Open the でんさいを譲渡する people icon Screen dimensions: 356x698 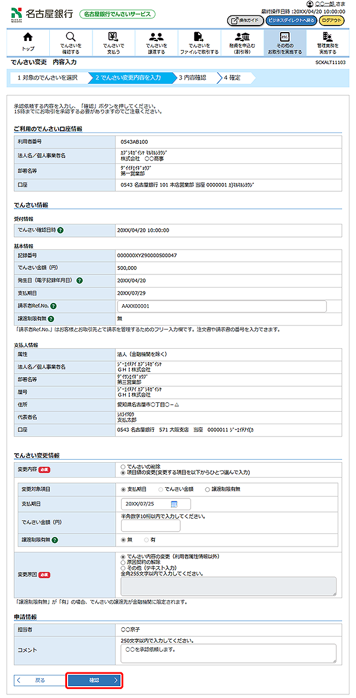pos(156,37)
